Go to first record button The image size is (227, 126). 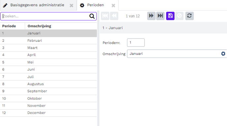tap(105, 16)
